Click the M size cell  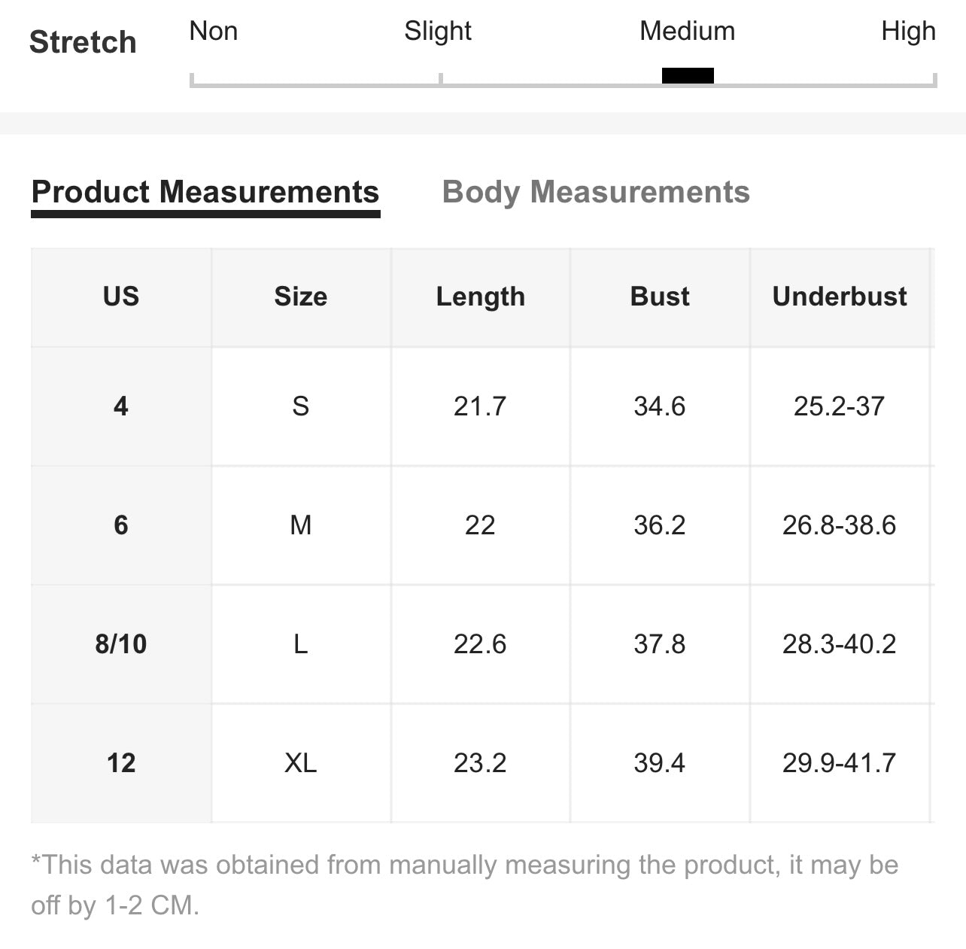pyautogui.click(x=301, y=525)
